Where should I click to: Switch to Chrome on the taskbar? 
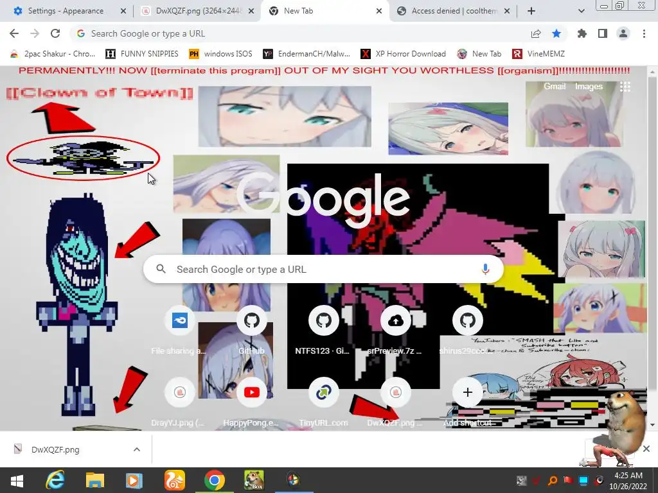(215, 480)
